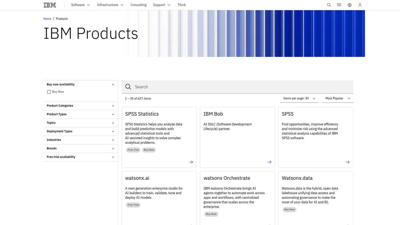The width and height of the screenshot is (400, 225).
Task: Click the product Search input field
Action: tap(237, 87)
